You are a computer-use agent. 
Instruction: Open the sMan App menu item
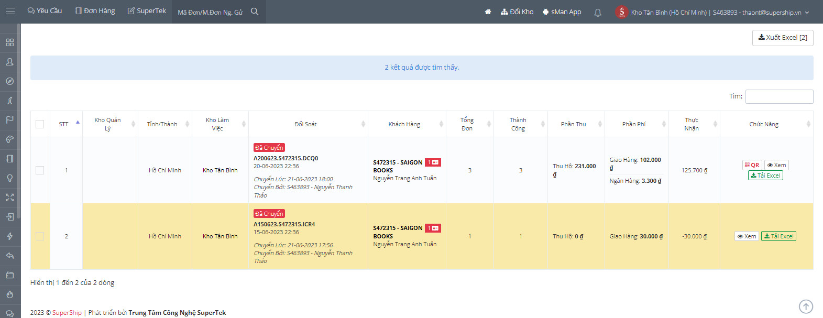coord(562,12)
